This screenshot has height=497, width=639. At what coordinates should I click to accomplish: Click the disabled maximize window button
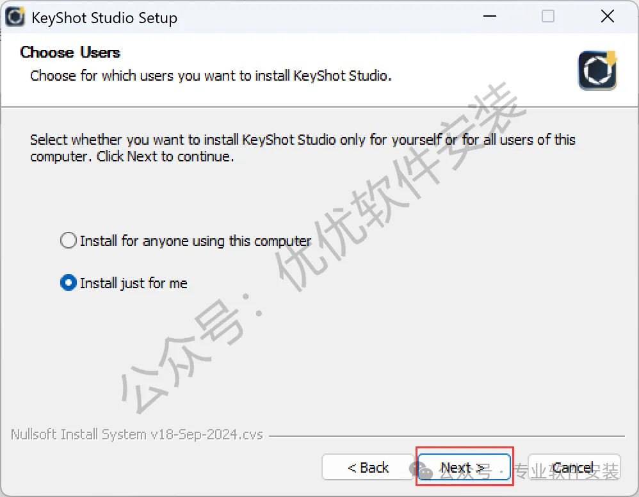click(x=547, y=16)
